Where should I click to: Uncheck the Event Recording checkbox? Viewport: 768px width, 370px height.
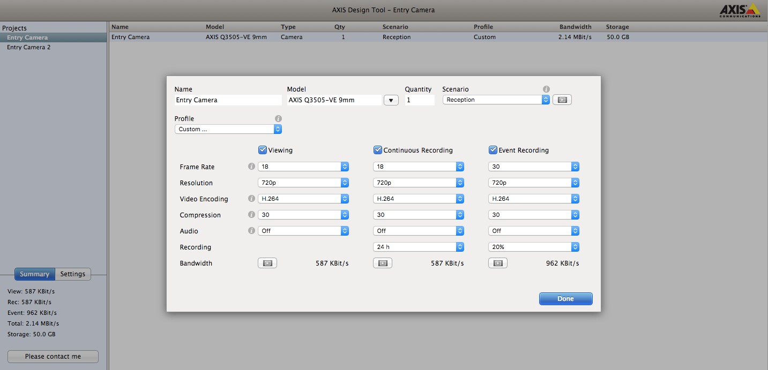click(493, 150)
